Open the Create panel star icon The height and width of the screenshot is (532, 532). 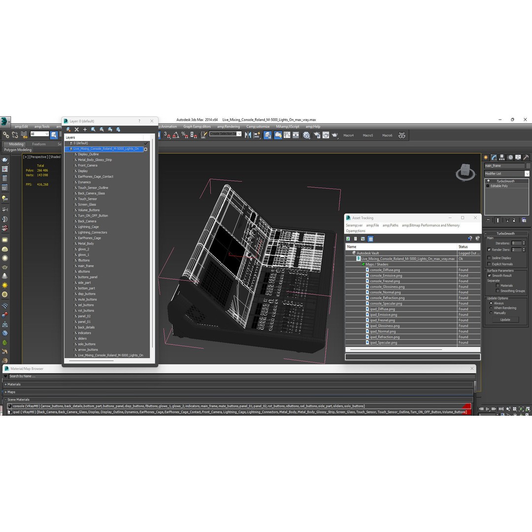pyautogui.click(x=486, y=158)
